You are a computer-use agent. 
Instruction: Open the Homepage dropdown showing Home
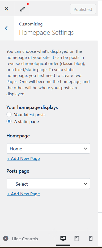(x=48, y=149)
